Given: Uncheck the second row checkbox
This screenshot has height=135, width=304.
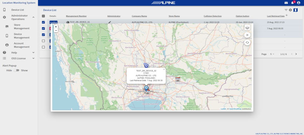Looking at the screenshot, I should [x=43, y=29].
